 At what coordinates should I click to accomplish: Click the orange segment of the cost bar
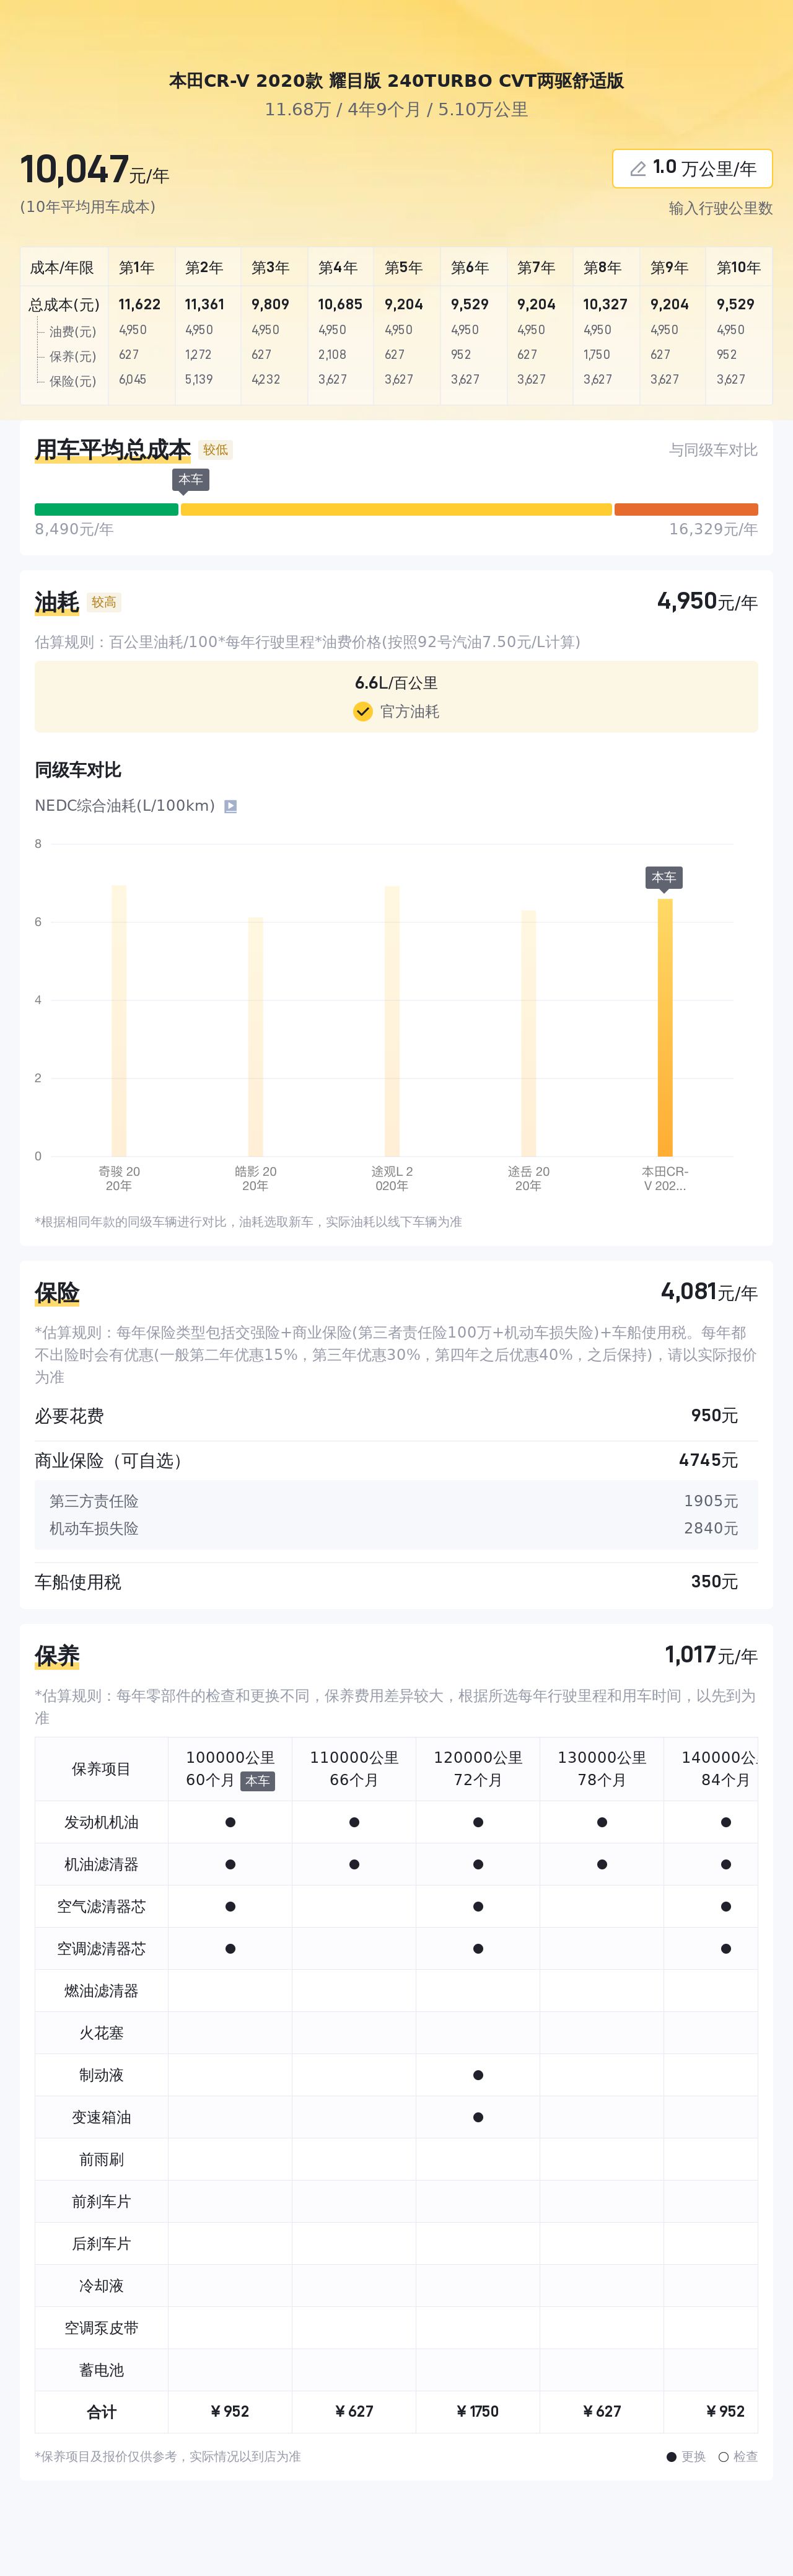click(x=686, y=509)
